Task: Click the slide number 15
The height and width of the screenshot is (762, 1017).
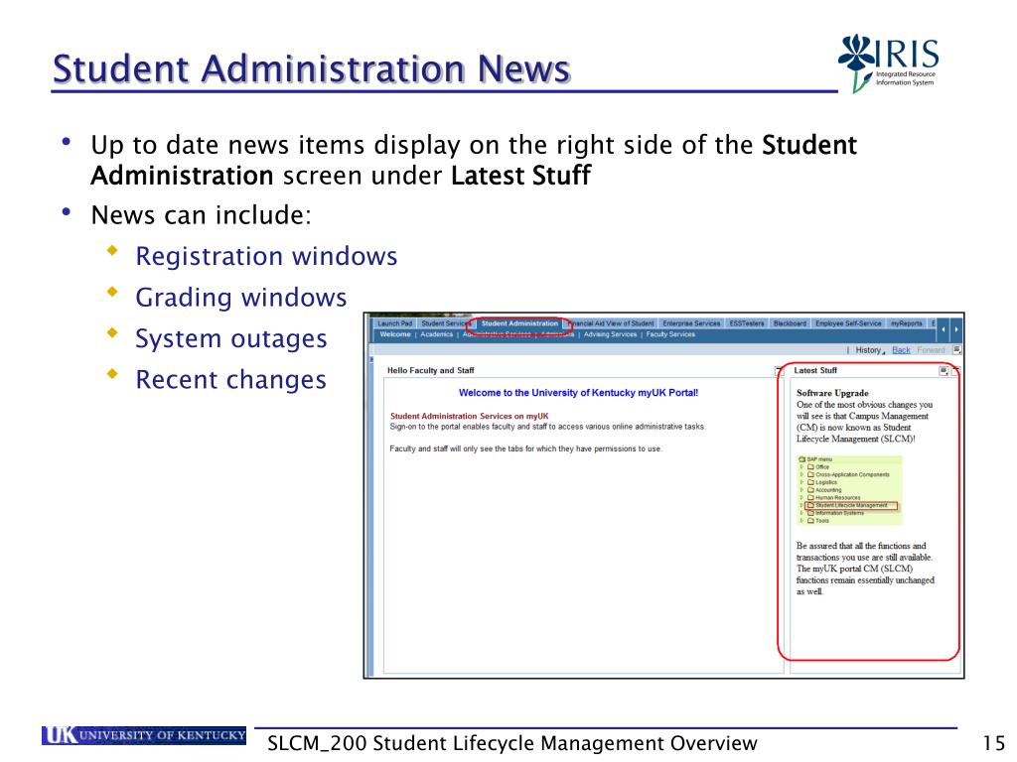Action: [993, 743]
